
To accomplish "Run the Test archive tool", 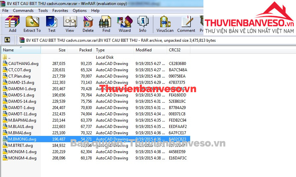I will click(52, 24).
